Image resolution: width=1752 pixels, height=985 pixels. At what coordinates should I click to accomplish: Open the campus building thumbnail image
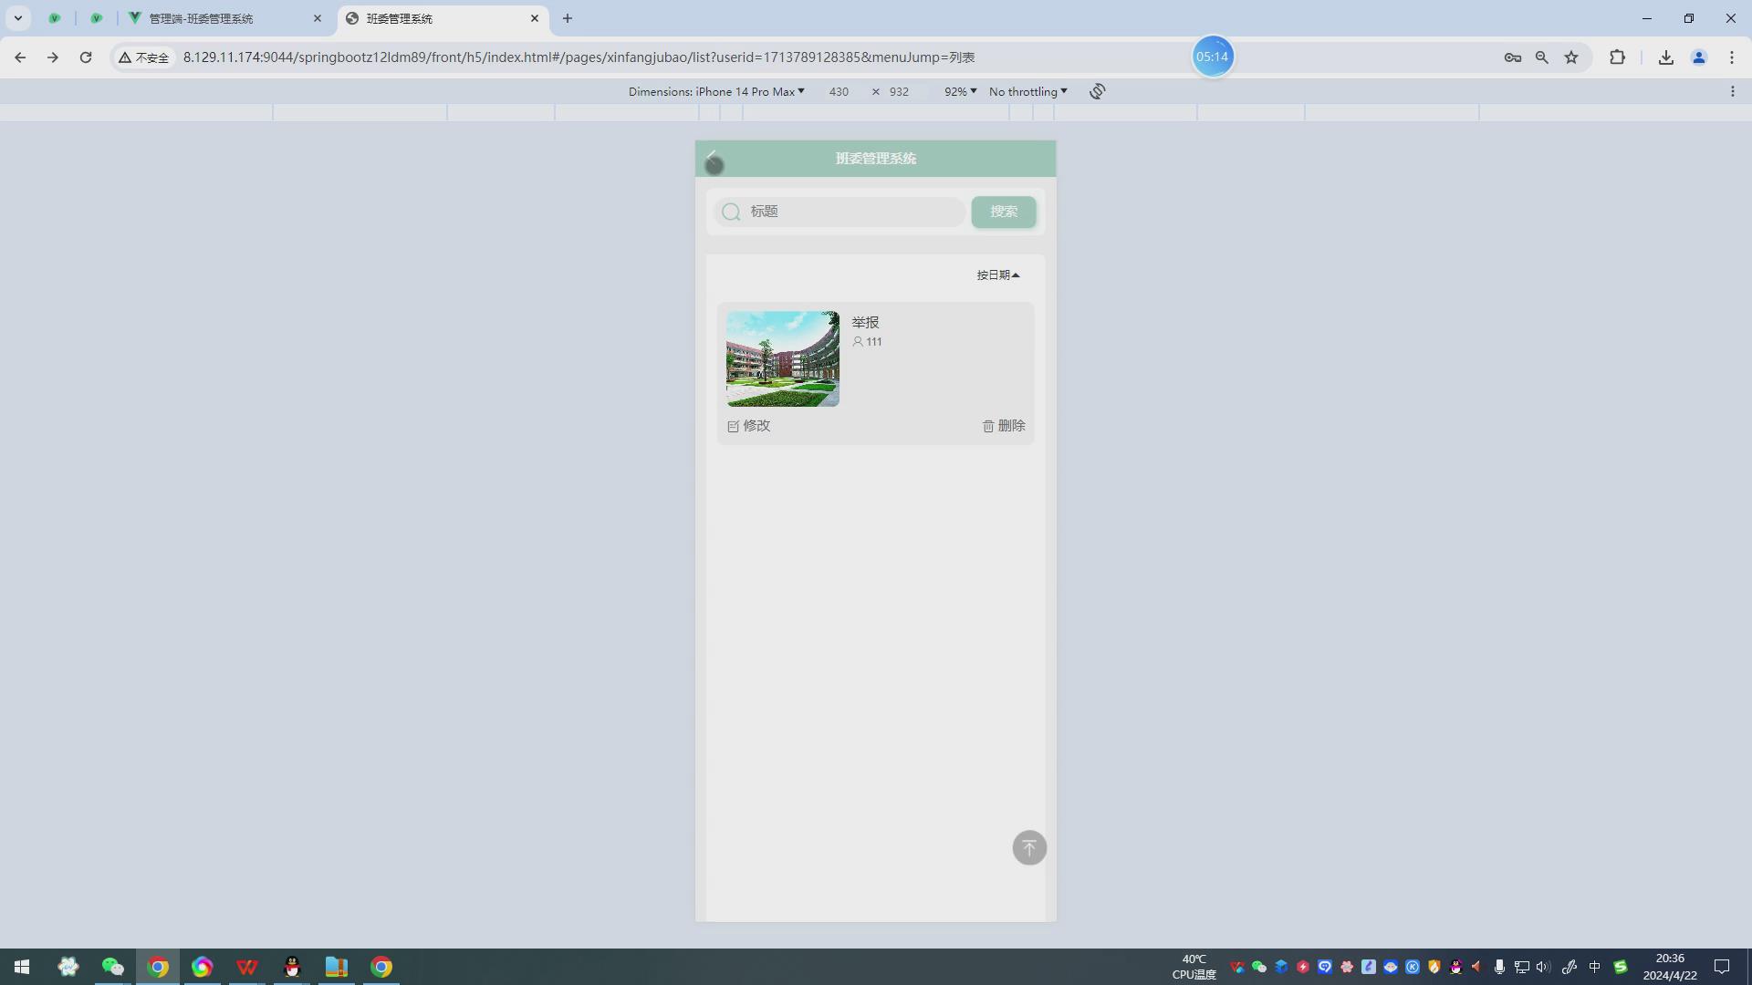tap(782, 358)
